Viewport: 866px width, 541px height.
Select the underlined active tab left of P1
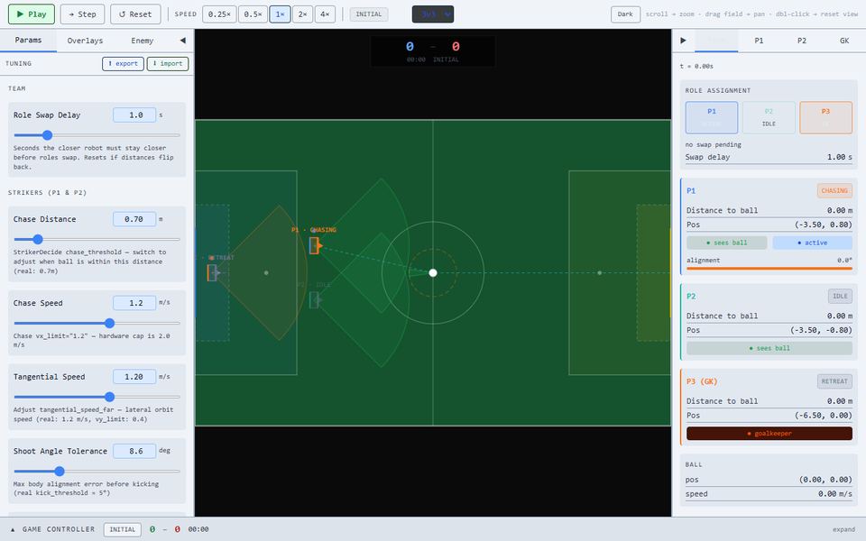pyautogui.click(x=716, y=41)
